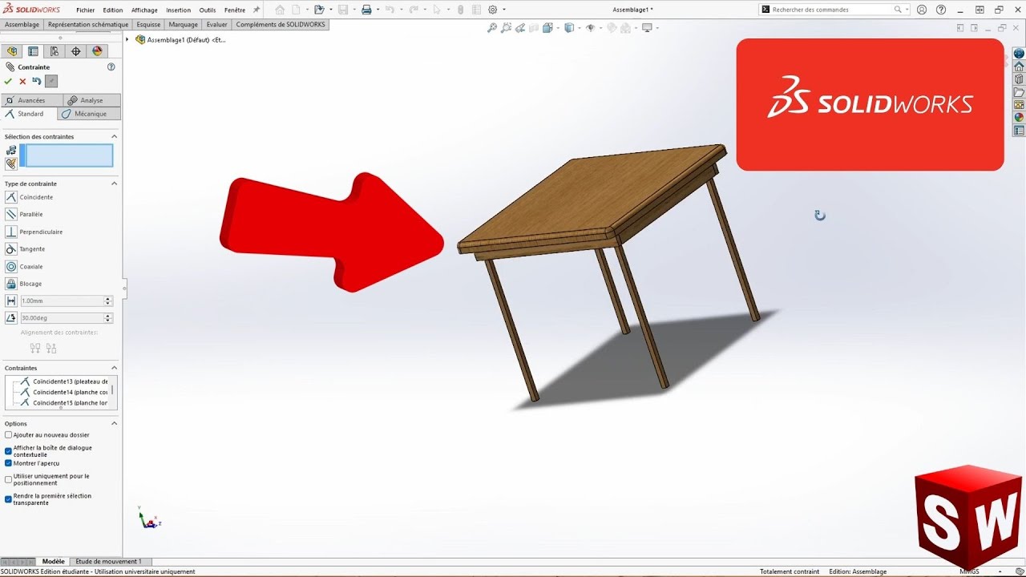Switch to the Evaluer ribbon tab

coord(216,25)
